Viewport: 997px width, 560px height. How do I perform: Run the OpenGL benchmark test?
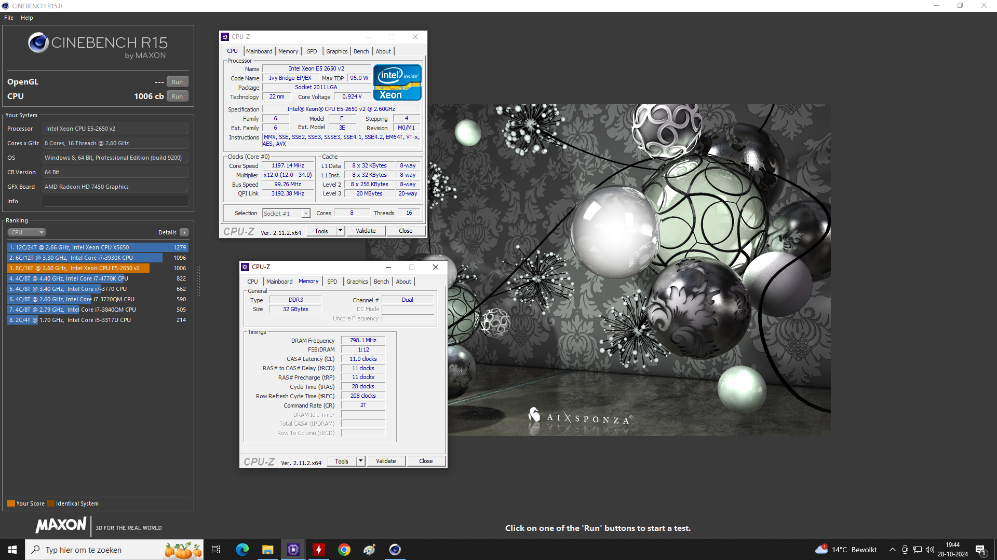coord(177,82)
